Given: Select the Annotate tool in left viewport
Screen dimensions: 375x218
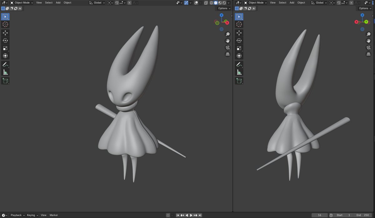Looking at the screenshot, I should pos(5,64).
